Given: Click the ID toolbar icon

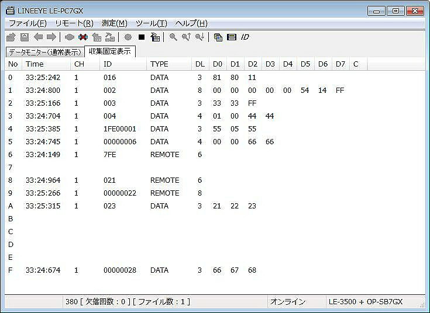Looking at the screenshot, I should (245, 37).
